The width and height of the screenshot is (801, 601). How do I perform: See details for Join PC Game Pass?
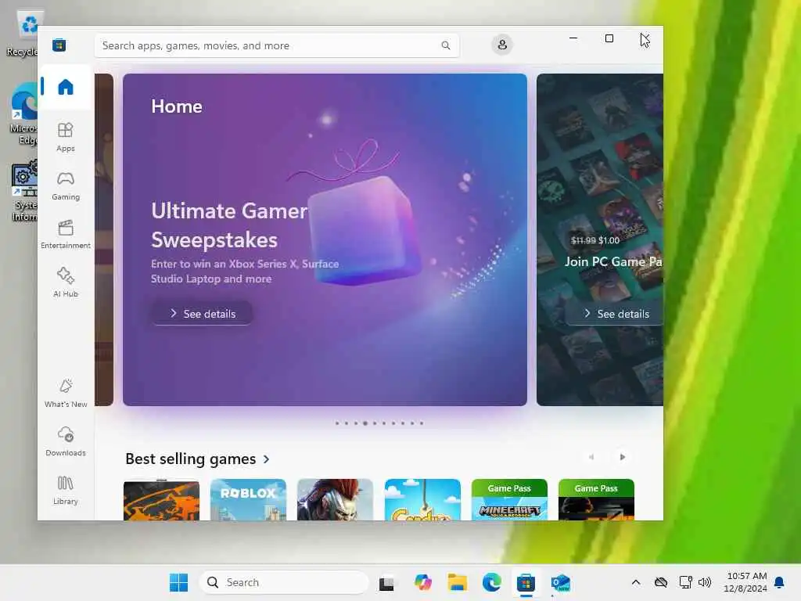(x=615, y=313)
